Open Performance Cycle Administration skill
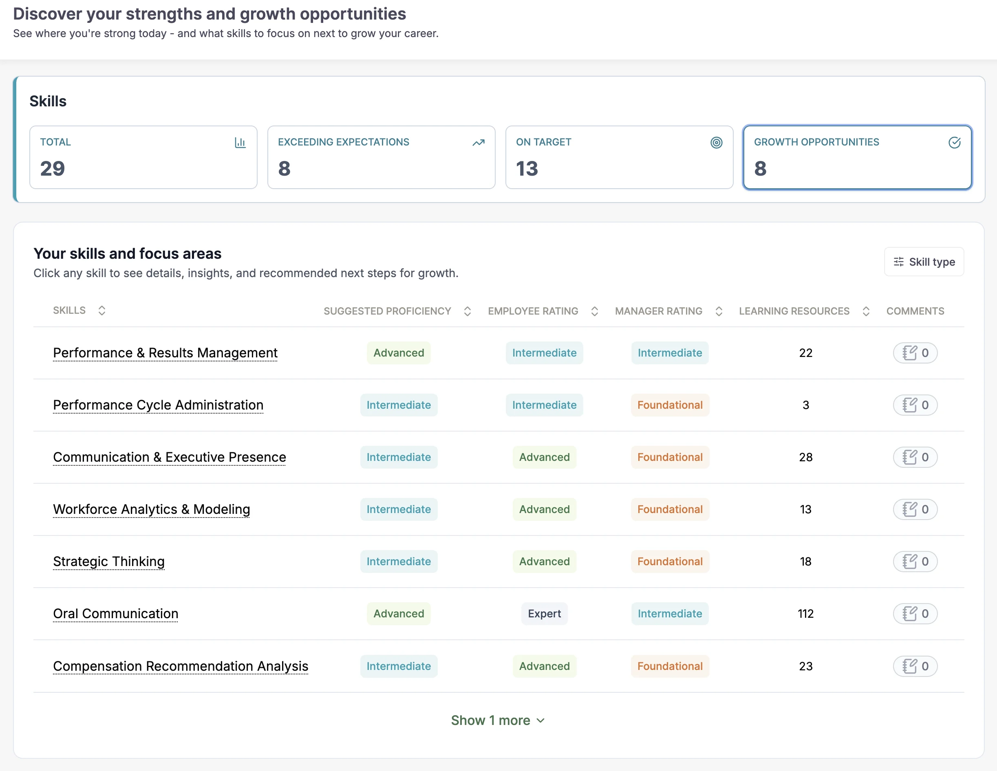The height and width of the screenshot is (771, 997). 158,405
